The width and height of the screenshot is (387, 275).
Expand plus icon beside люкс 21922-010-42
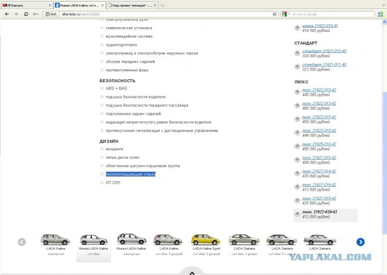pos(297,92)
